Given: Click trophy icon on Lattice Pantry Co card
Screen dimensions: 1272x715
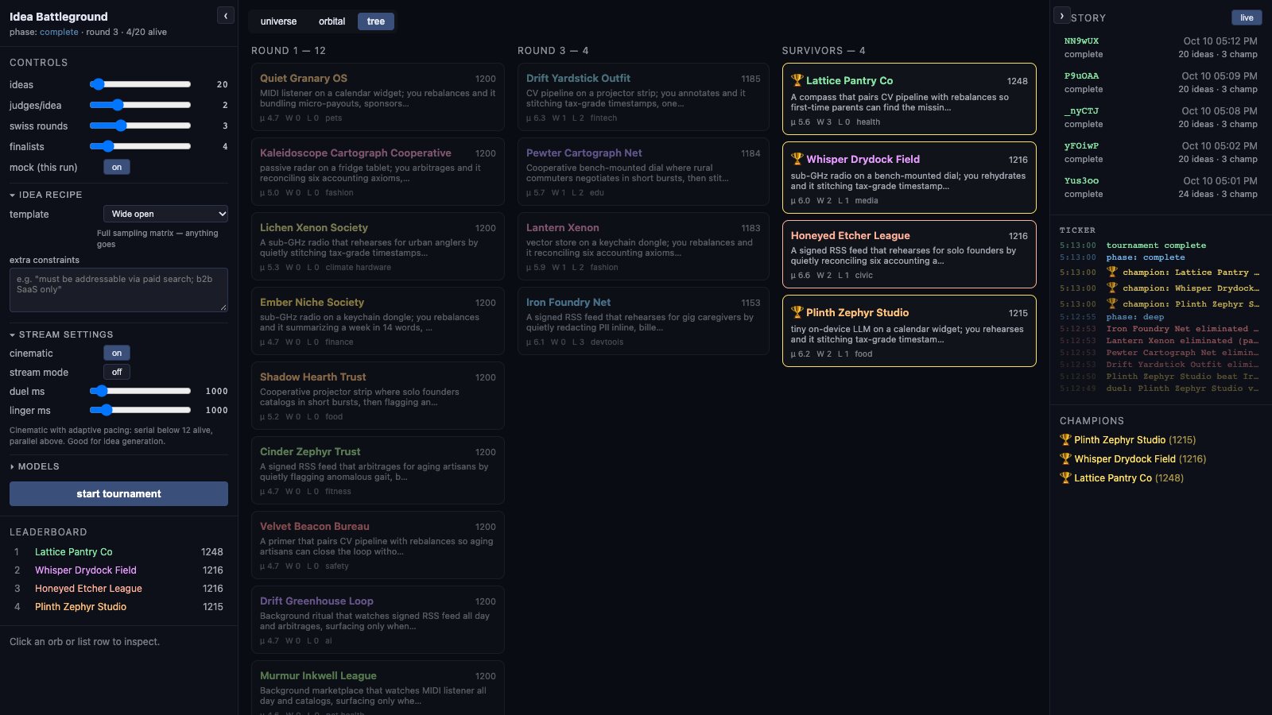Looking at the screenshot, I should tap(797, 80).
